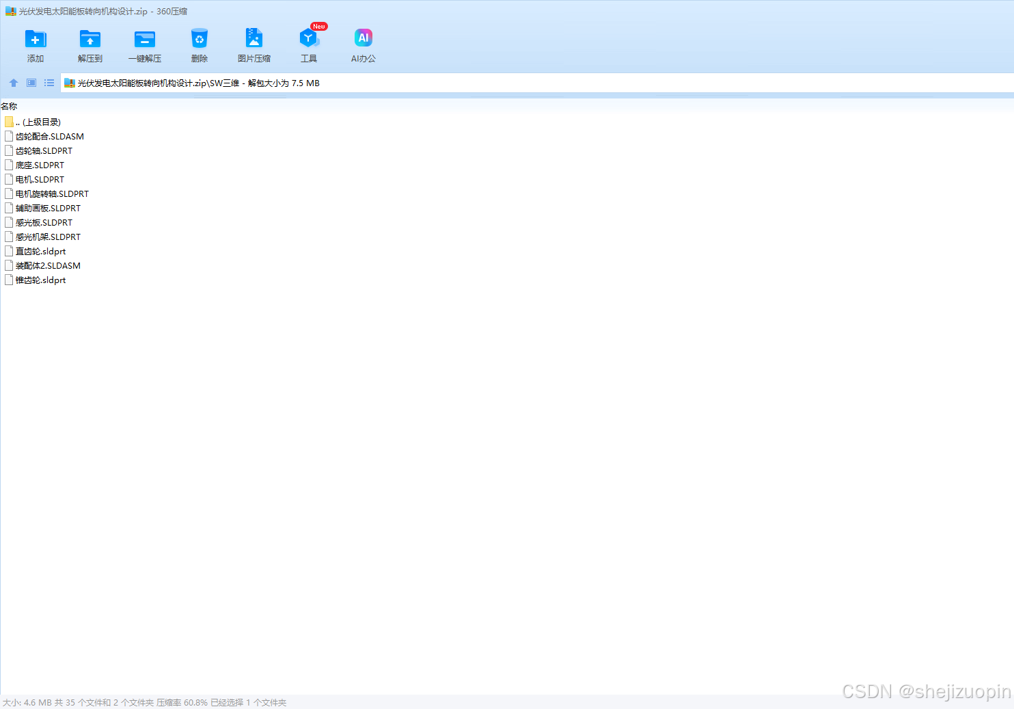The image size is (1014, 709).
Task: Click the 解压到 (Extract to) icon
Action: (x=90, y=39)
